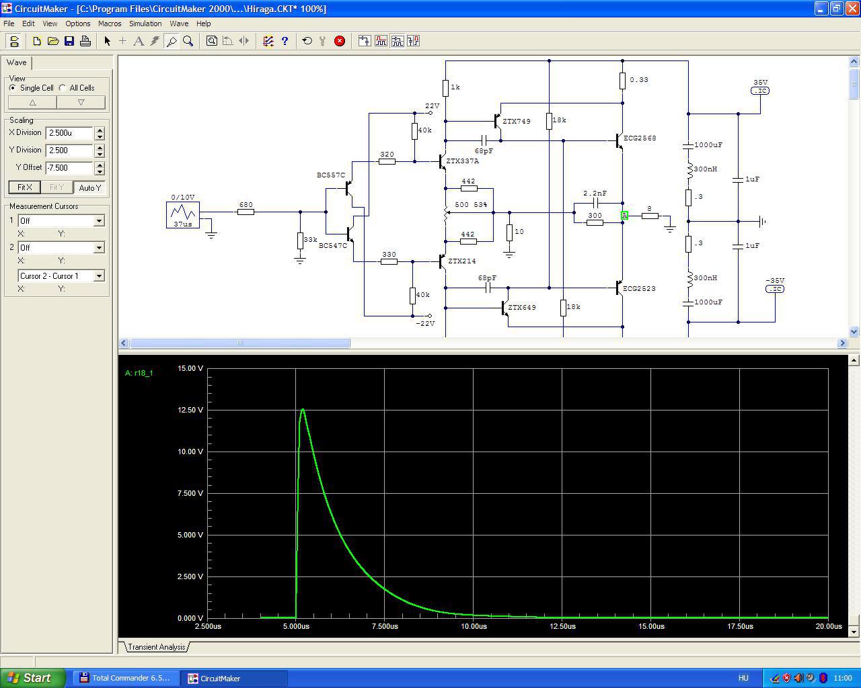861x688 pixels.
Task: Select the All Cells radio button
Action: pos(63,88)
